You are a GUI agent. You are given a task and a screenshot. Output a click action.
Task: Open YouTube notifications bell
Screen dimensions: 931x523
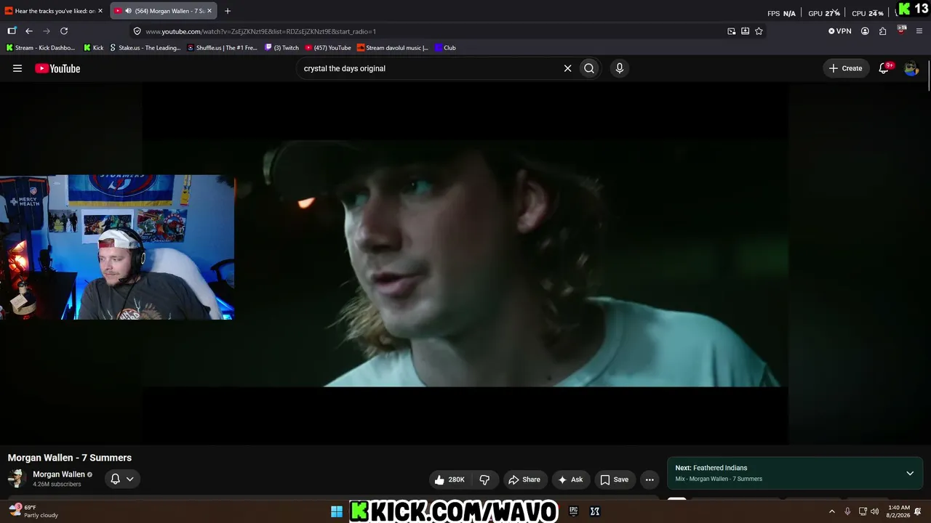coord(884,68)
